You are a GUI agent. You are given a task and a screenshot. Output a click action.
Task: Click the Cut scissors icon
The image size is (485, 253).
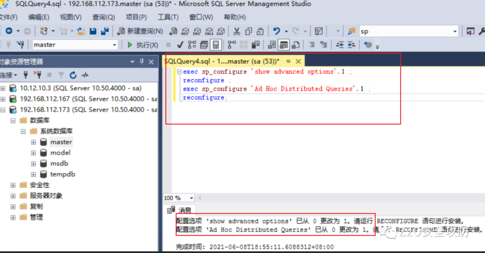237,31
